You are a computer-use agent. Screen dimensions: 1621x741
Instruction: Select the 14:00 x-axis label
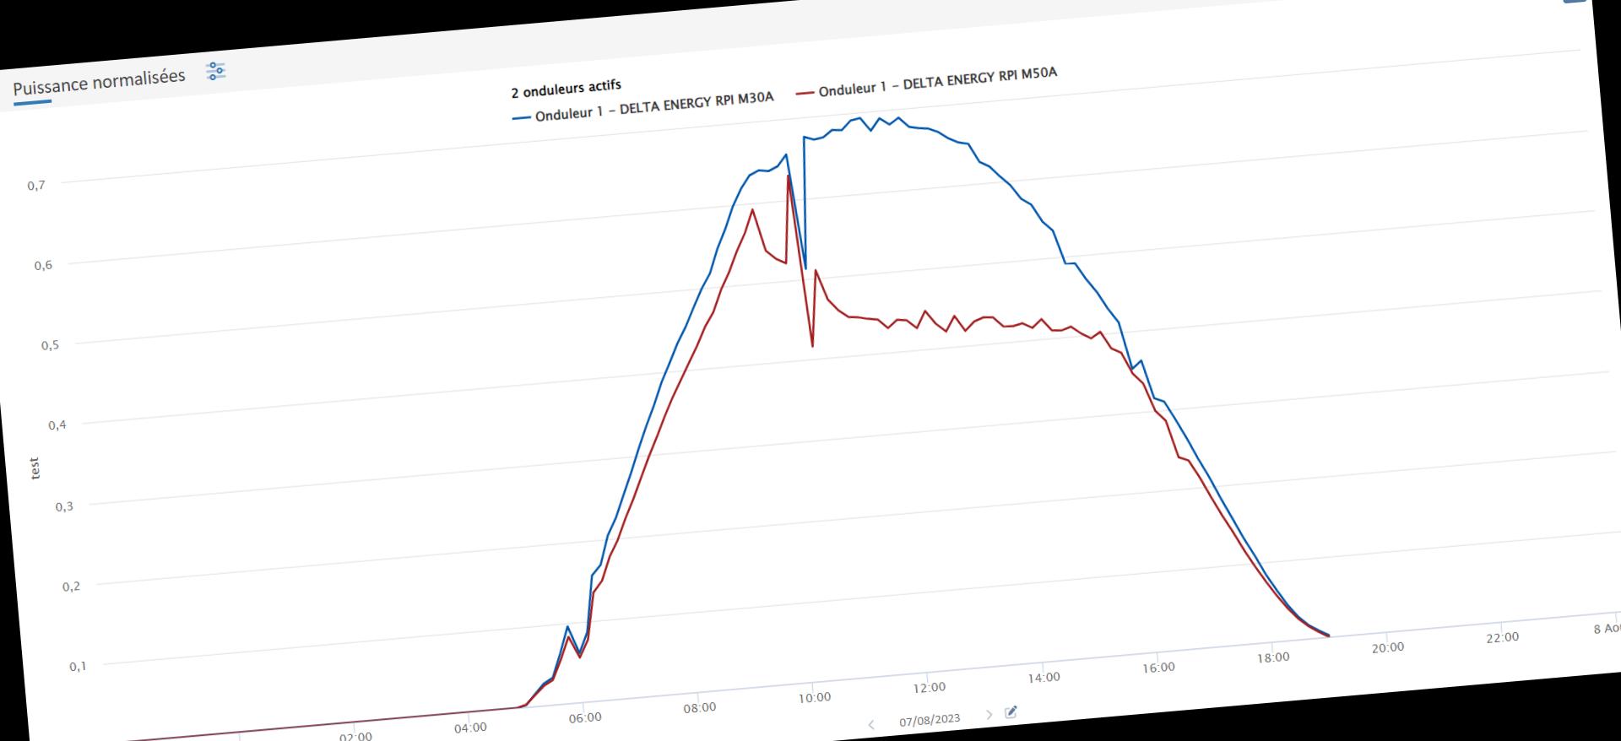tap(1044, 677)
